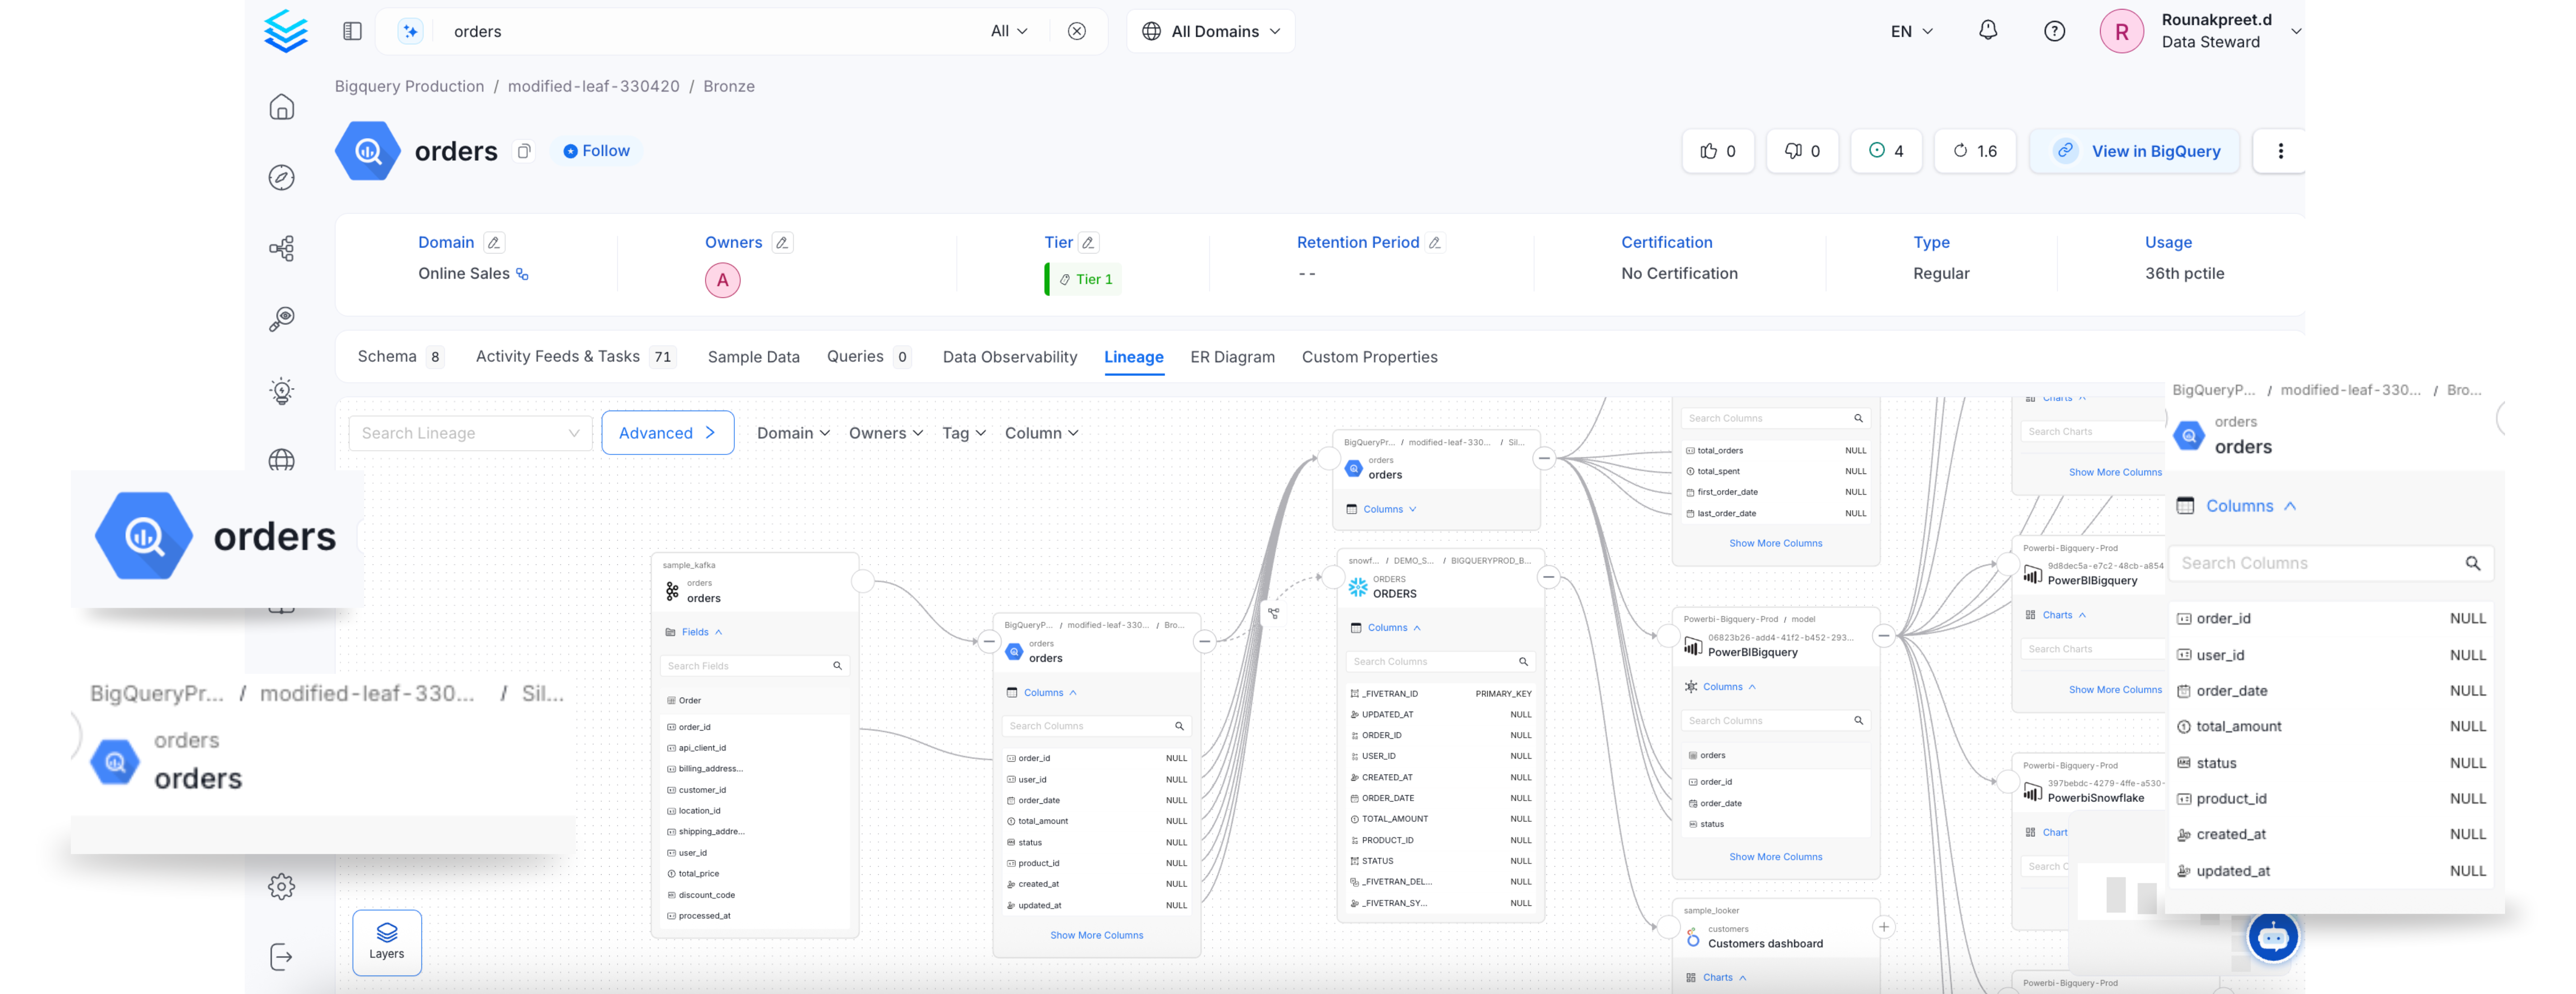Select the insights lightbulb icon in the sidebar
The height and width of the screenshot is (994, 2576).
[282, 390]
